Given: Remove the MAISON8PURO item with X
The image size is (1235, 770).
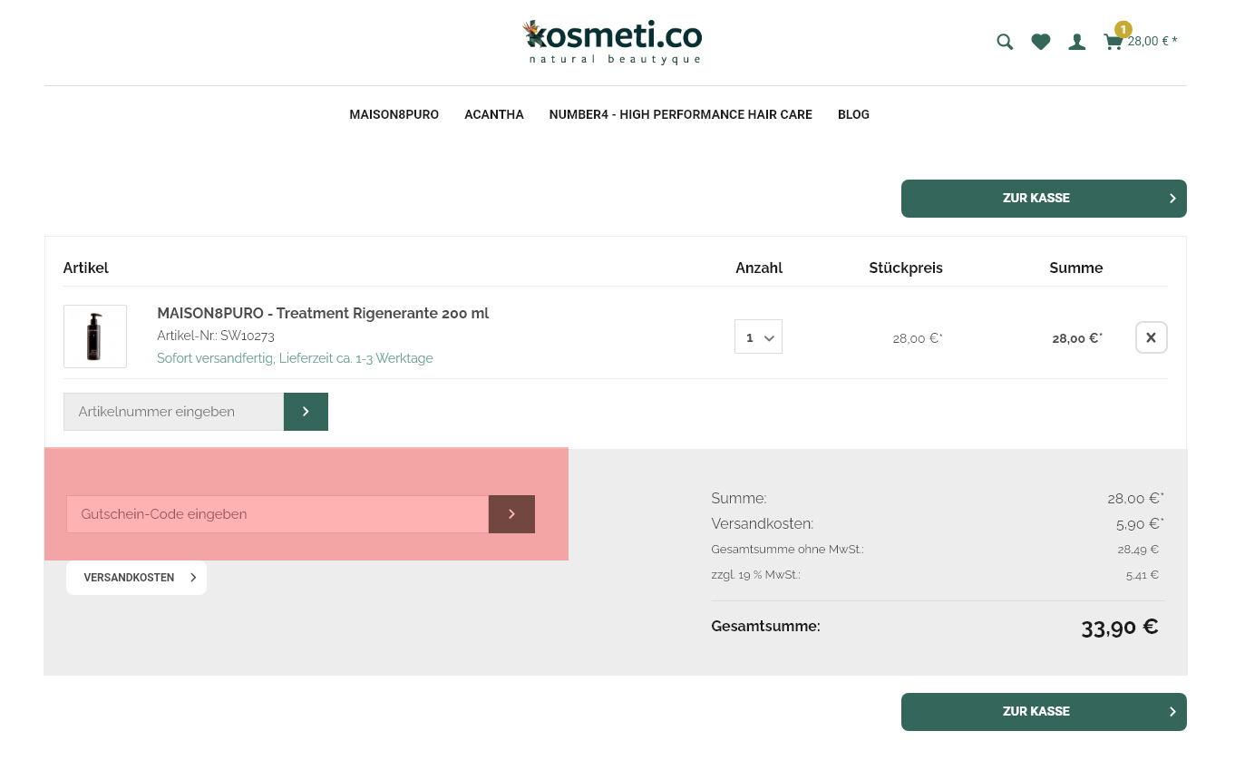Looking at the screenshot, I should [x=1151, y=337].
